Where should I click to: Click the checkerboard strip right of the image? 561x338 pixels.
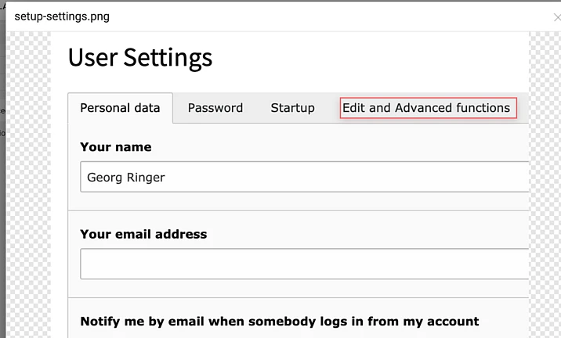(x=545, y=196)
